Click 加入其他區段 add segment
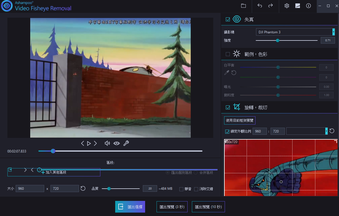The image size is (339, 216). 54,172
